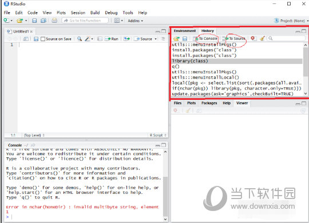
Task: Open the R Script file type selector
Action: (158, 135)
